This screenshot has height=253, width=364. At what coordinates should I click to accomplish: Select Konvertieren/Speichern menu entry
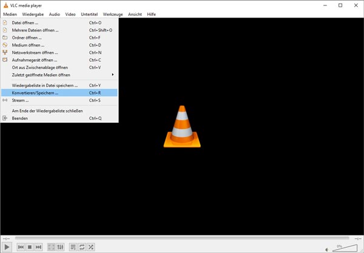point(59,93)
